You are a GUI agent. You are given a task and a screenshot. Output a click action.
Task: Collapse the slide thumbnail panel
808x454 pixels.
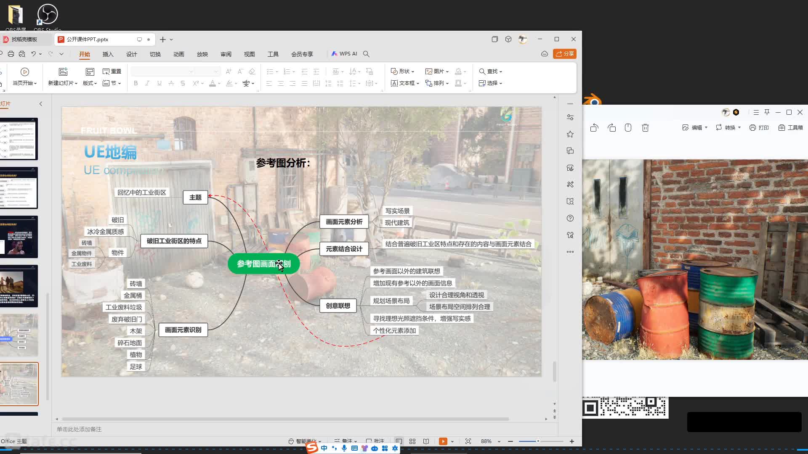[41, 104]
